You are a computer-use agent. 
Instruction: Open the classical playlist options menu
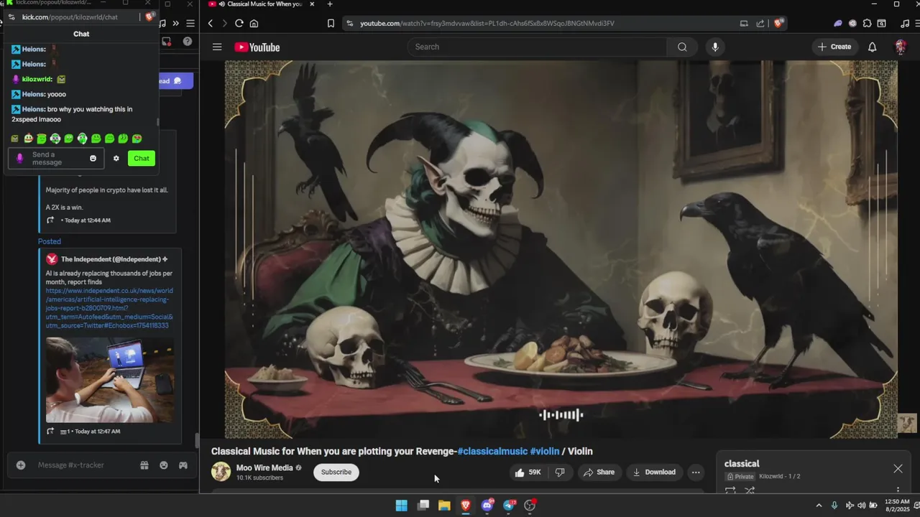898,490
